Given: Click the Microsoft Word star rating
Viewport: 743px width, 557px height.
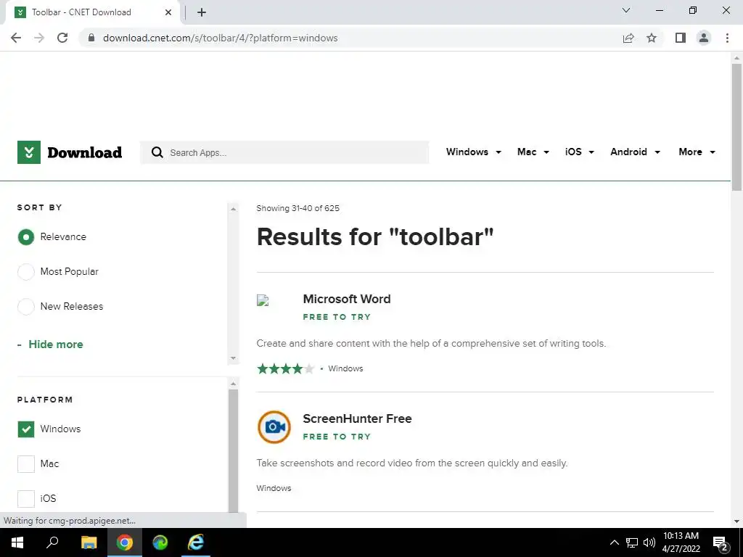Looking at the screenshot, I should click(x=285, y=368).
